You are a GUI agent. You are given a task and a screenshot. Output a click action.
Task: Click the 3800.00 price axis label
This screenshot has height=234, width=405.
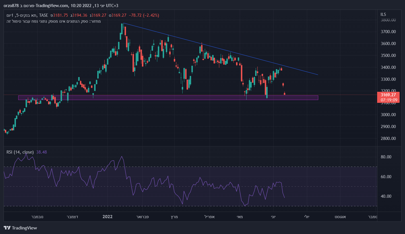pos(388,20)
